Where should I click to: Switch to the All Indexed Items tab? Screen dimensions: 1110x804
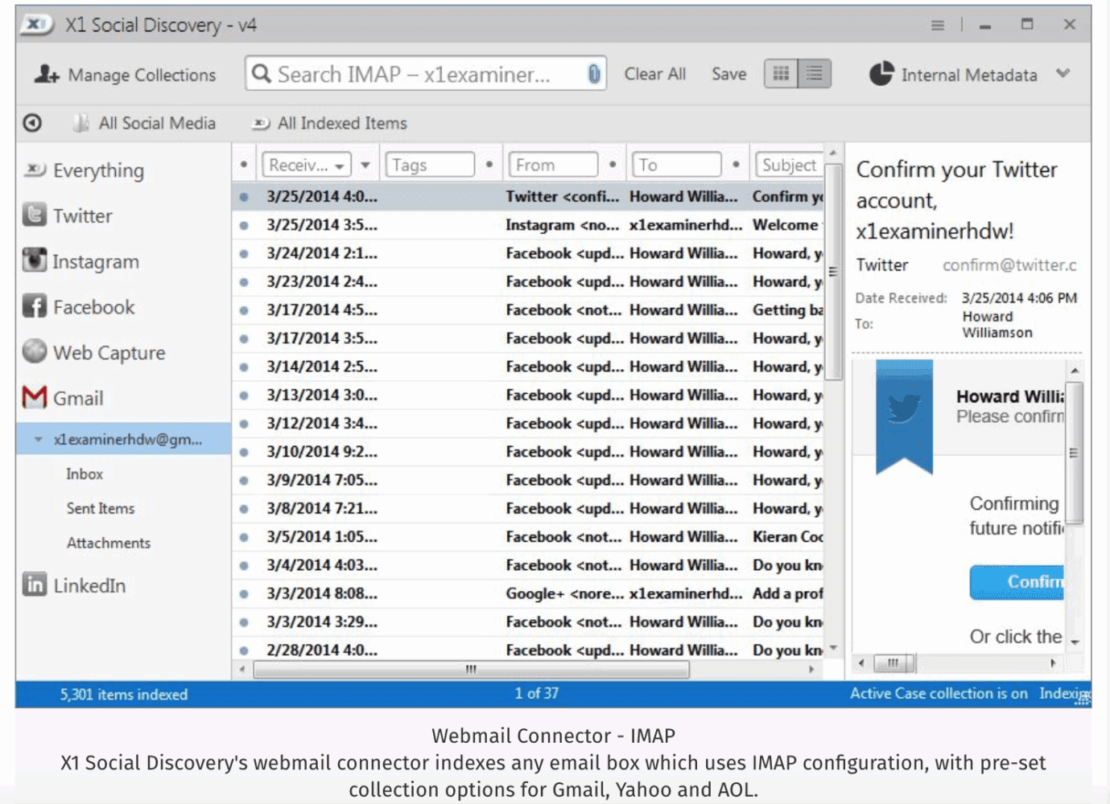(x=330, y=123)
